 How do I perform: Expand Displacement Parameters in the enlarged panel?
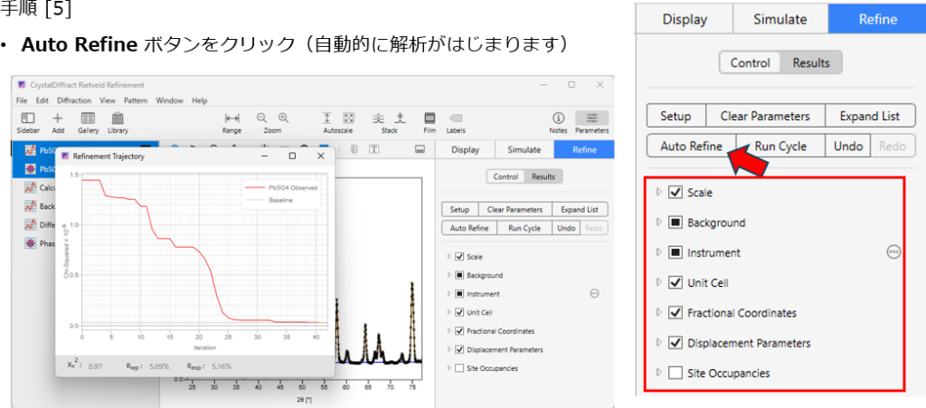658,343
